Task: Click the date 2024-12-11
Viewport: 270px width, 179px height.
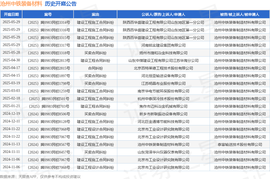Action: coord(11,121)
